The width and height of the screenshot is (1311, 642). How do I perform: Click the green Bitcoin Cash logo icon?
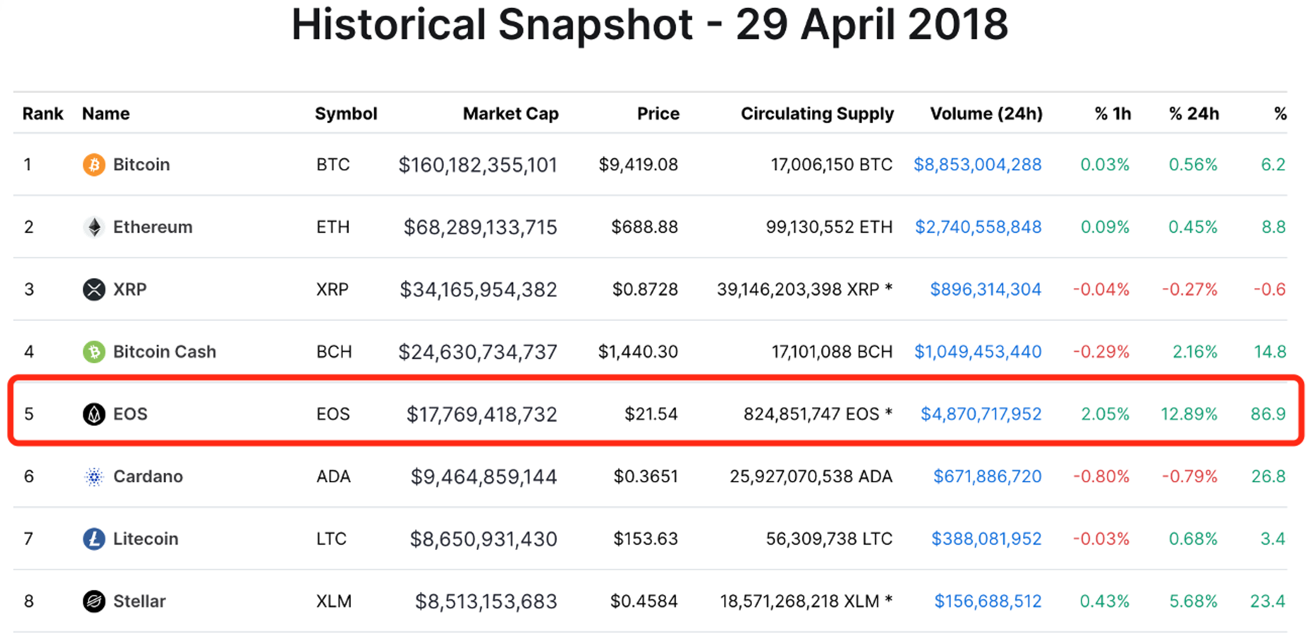(94, 352)
